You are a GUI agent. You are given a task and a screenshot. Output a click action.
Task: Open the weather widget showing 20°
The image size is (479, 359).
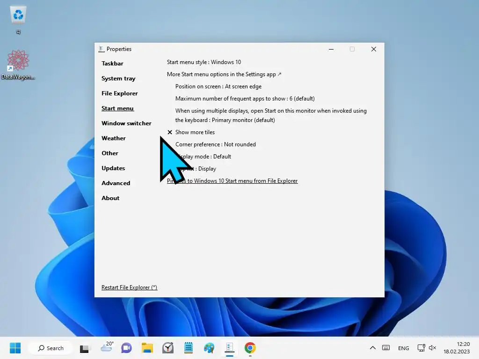pyautogui.click(x=107, y=347)
